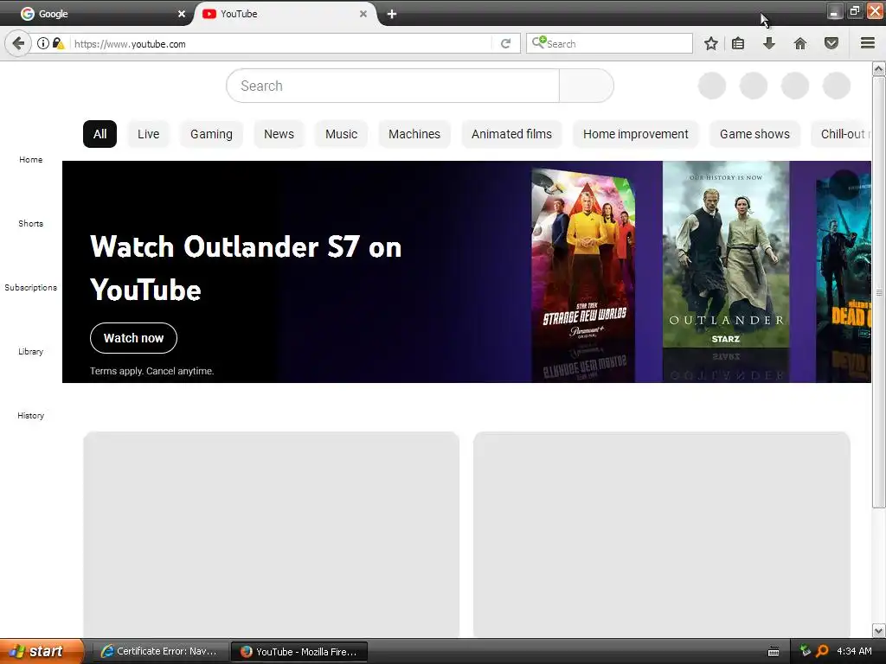Open the downloads arrow icon
This screenshot has height=664, width=886.
point(769,43)
